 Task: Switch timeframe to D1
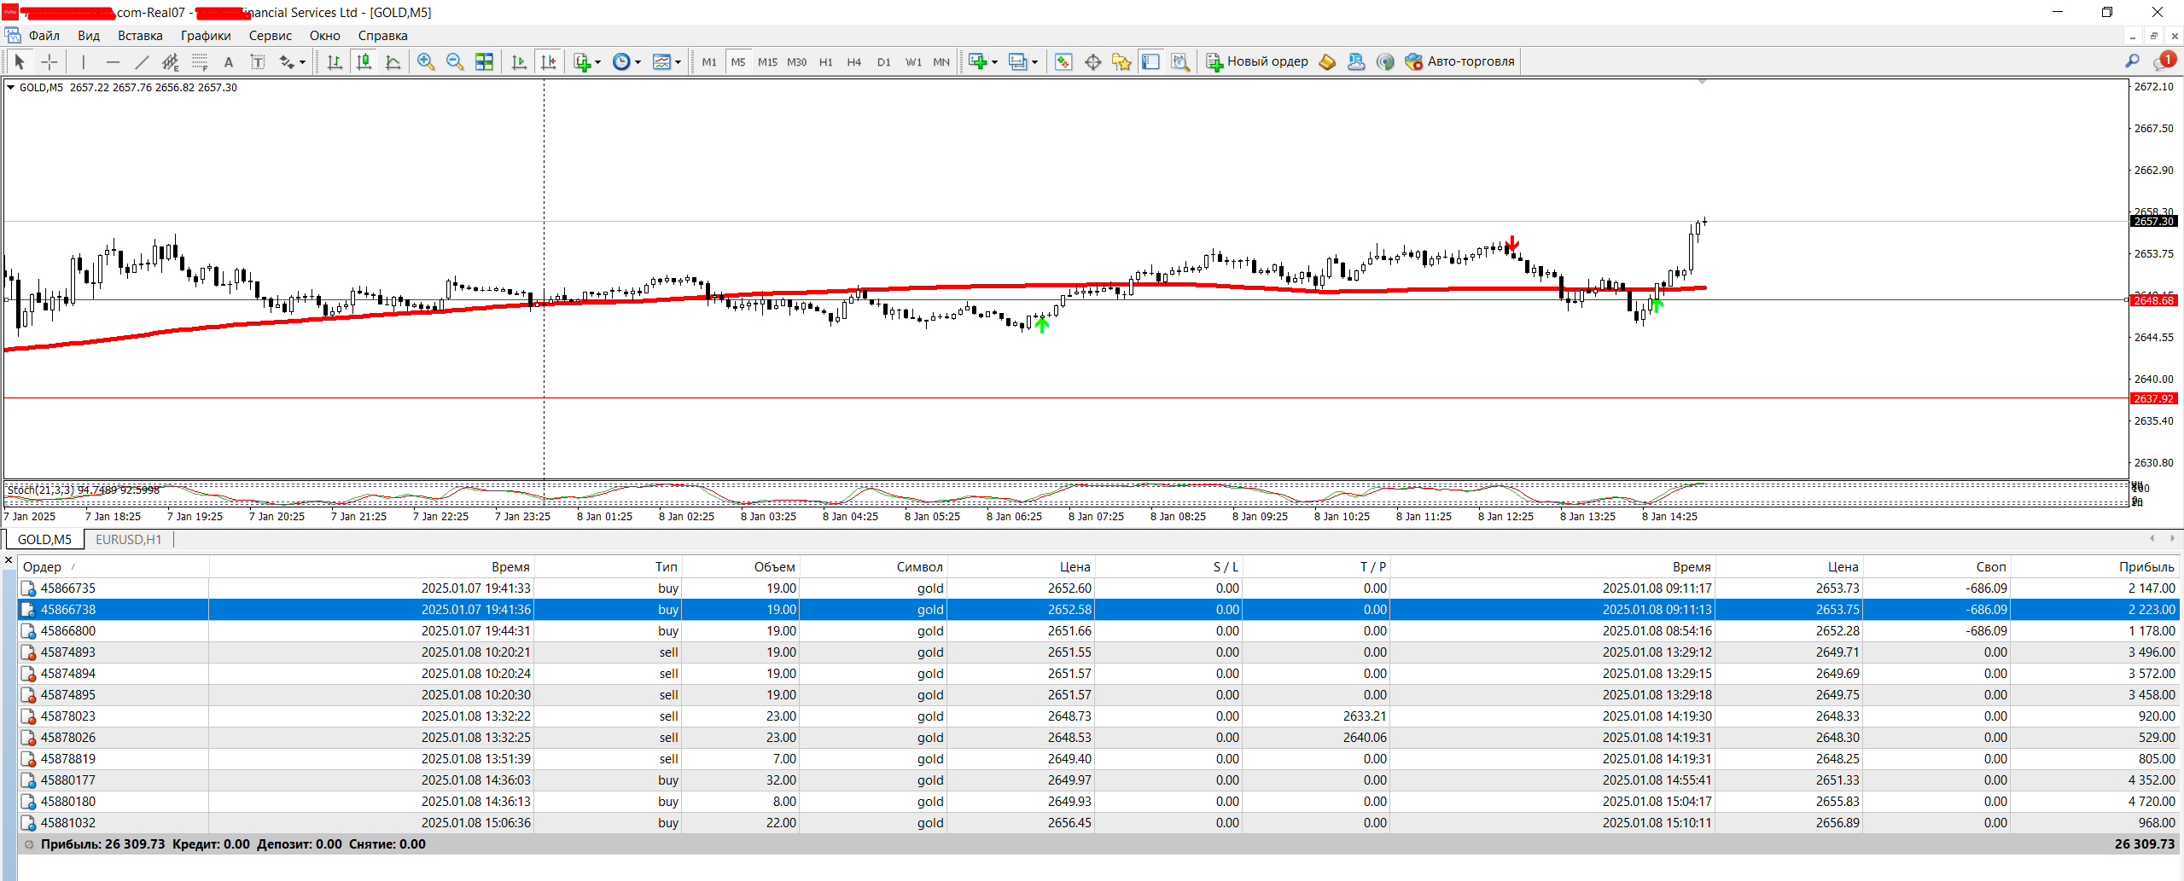883,61
